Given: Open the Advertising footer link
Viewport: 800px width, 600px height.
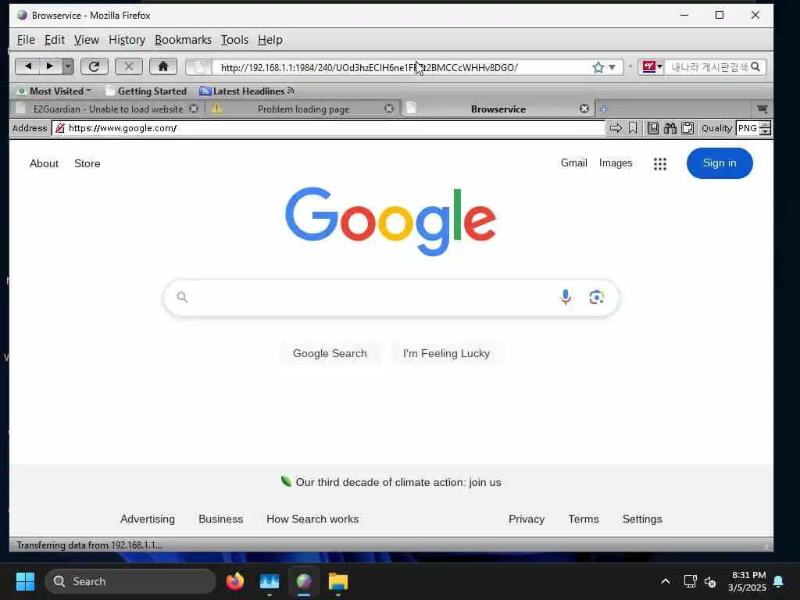Looking at the screenshot, I should coord(148,519).
